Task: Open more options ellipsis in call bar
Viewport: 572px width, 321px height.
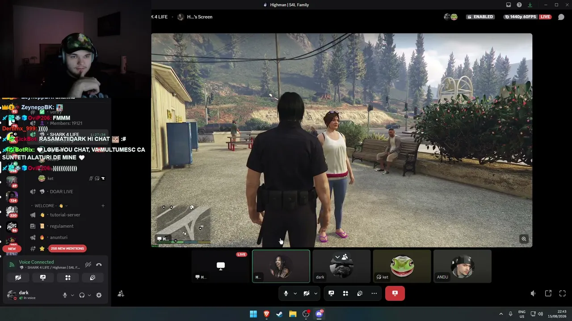Action: tap(374, 293)
